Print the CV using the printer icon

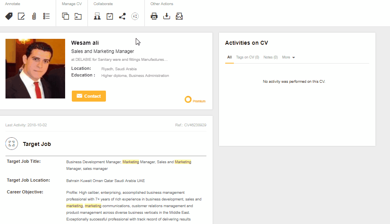pyautogui.click(x=154, y=16)
